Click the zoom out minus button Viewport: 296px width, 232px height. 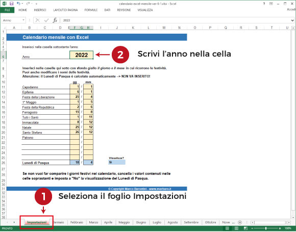(x=252, y=228)
